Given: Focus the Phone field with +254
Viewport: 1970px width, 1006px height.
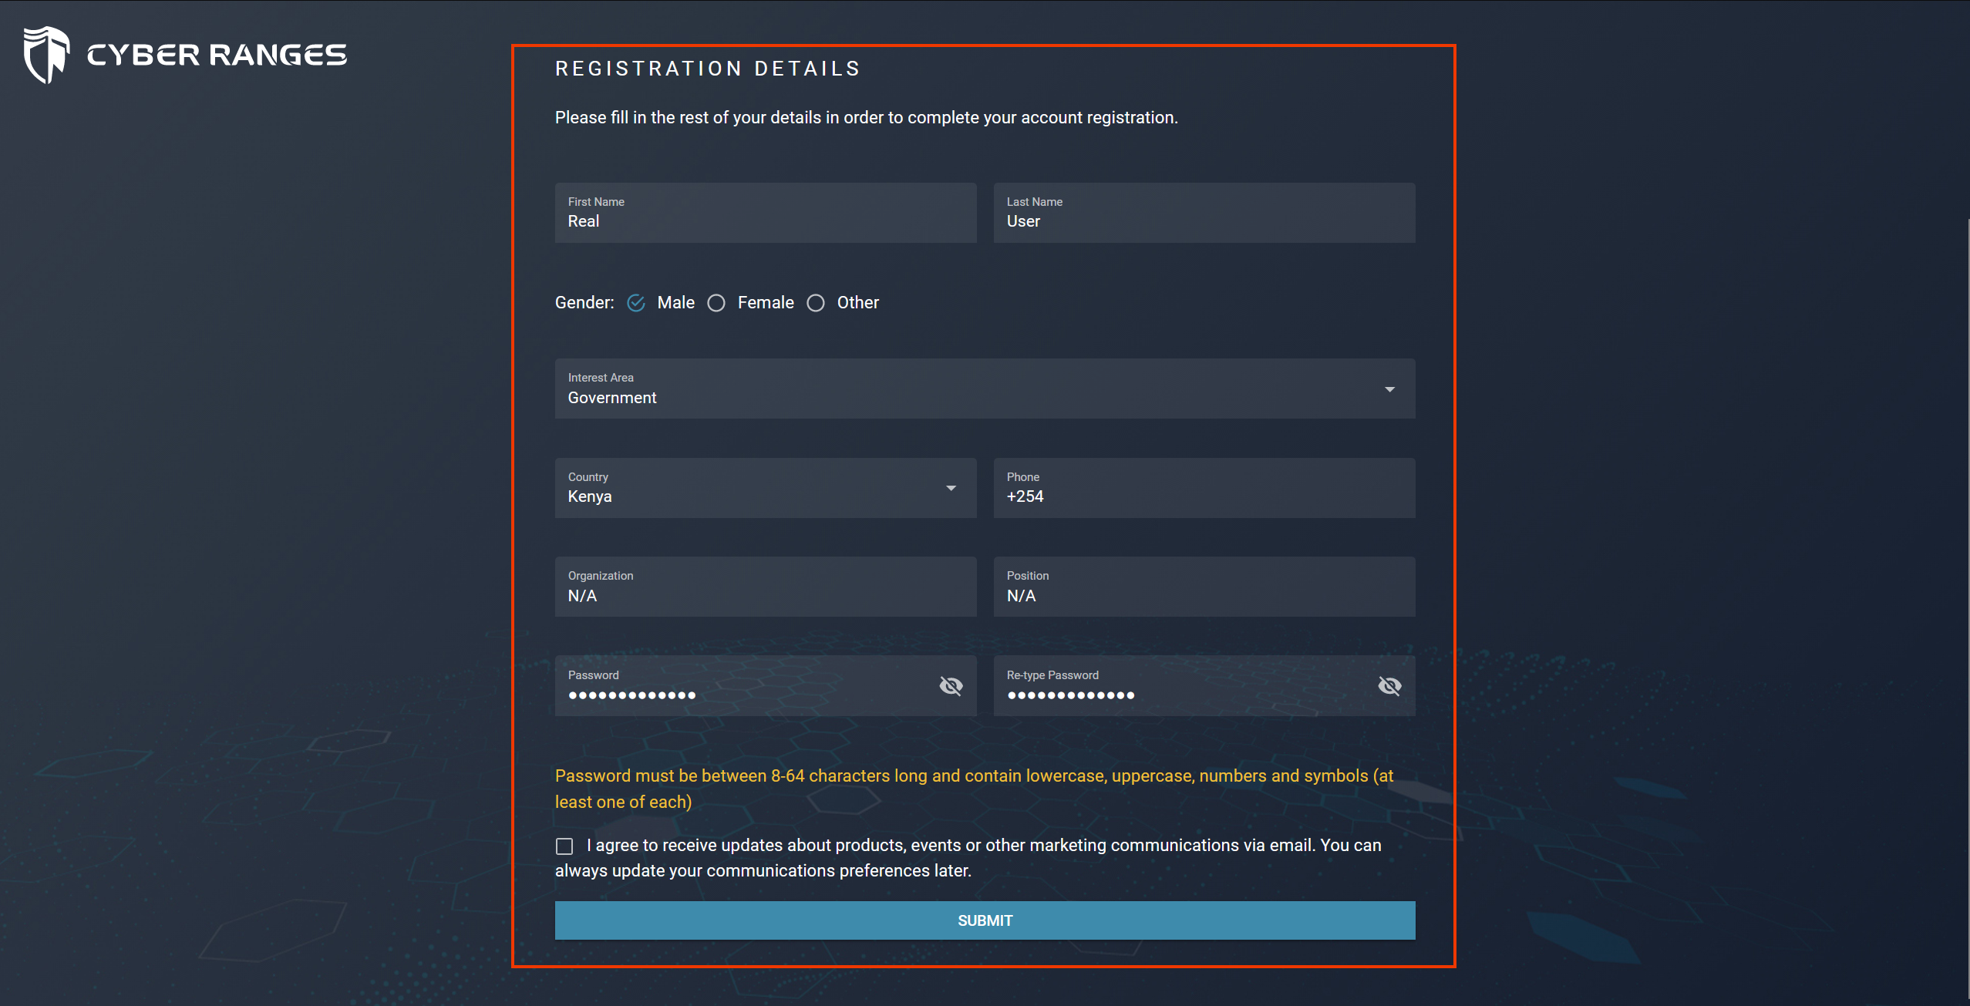Looking at the screenshot, I should point(1203,496).
